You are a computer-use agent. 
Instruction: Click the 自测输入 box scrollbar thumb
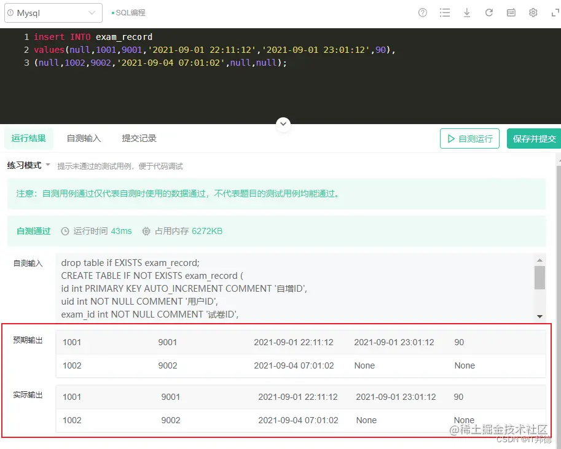(x=539, y=277)
